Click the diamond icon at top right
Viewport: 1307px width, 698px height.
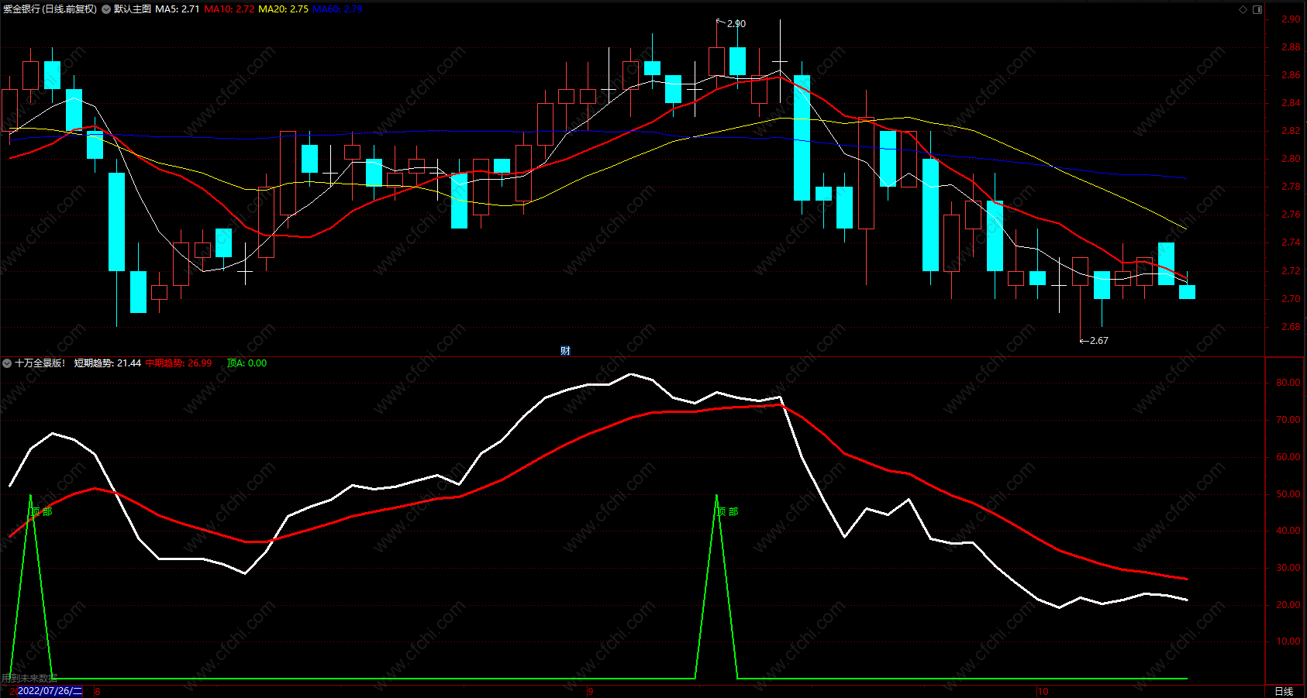(x=1243, y=9)
